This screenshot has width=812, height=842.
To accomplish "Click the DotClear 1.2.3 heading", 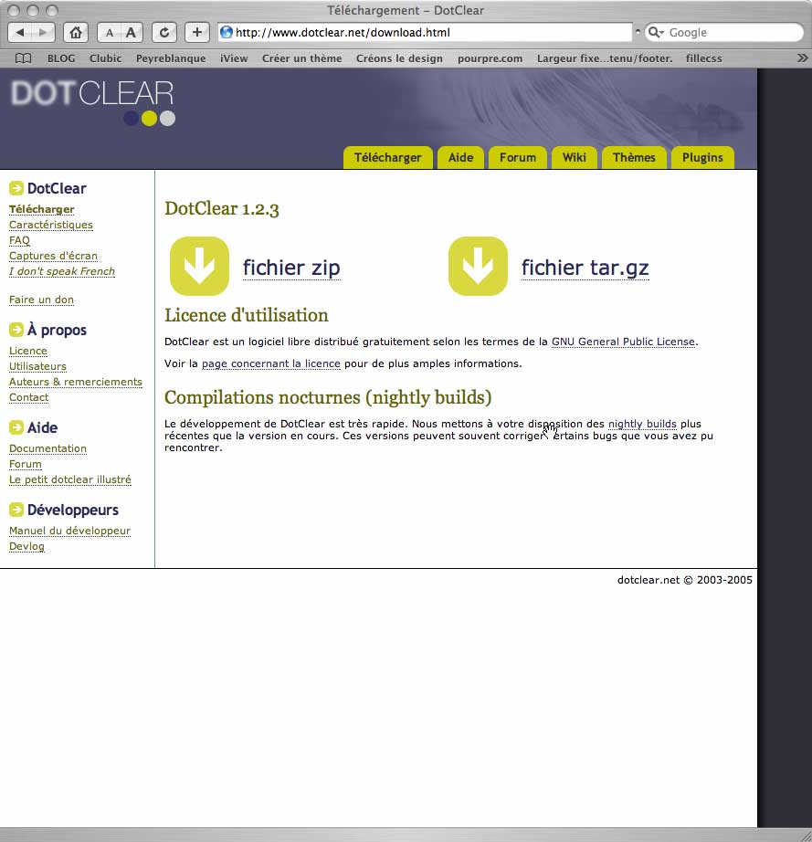I will 222,209.
